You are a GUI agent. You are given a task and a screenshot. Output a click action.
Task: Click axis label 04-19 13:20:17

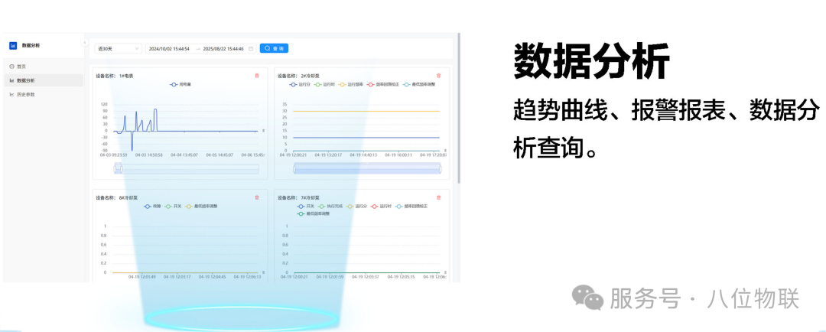[327, 155]
